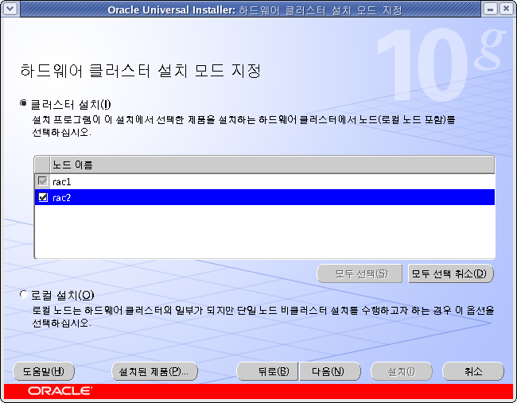Click the rac1 row text
Viewport: 517px width, 403px height.
[x=62, y=181]
